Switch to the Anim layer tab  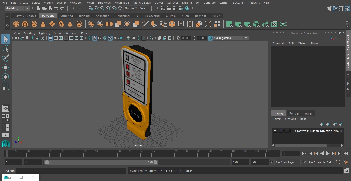click(x=308, y=113)
